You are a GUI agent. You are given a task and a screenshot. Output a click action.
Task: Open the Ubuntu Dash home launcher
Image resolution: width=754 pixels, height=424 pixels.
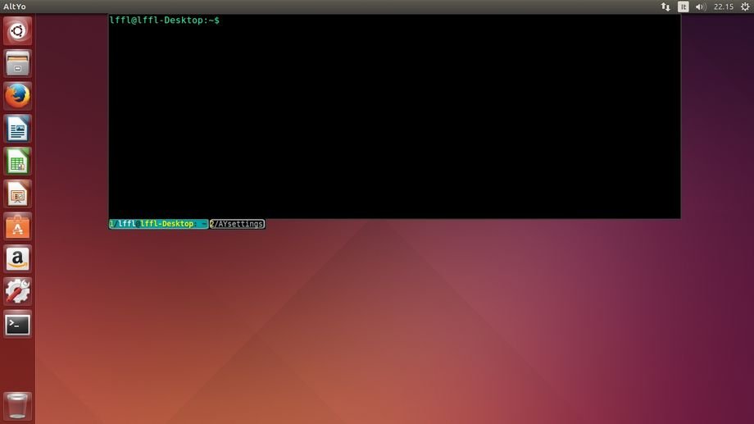17,31
